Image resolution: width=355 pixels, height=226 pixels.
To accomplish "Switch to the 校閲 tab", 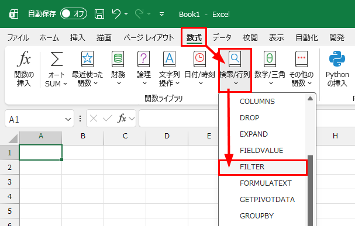I will tap(250, 37).
